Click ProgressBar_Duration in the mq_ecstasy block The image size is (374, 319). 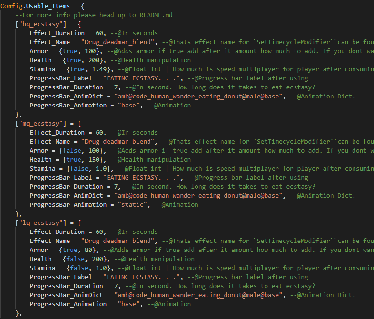66,187
